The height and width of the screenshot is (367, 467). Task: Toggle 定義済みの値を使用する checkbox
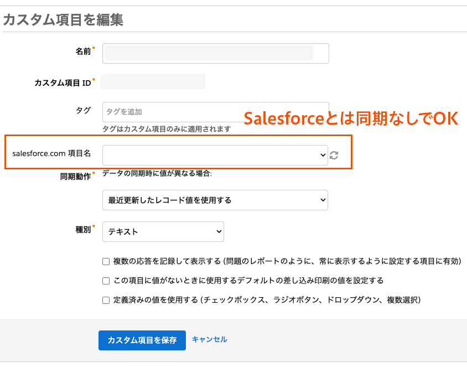pyautogui.click(x=106, y=300)
